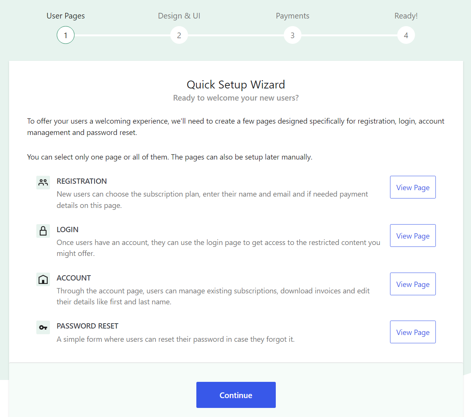View Page for Login

point(413,236)
